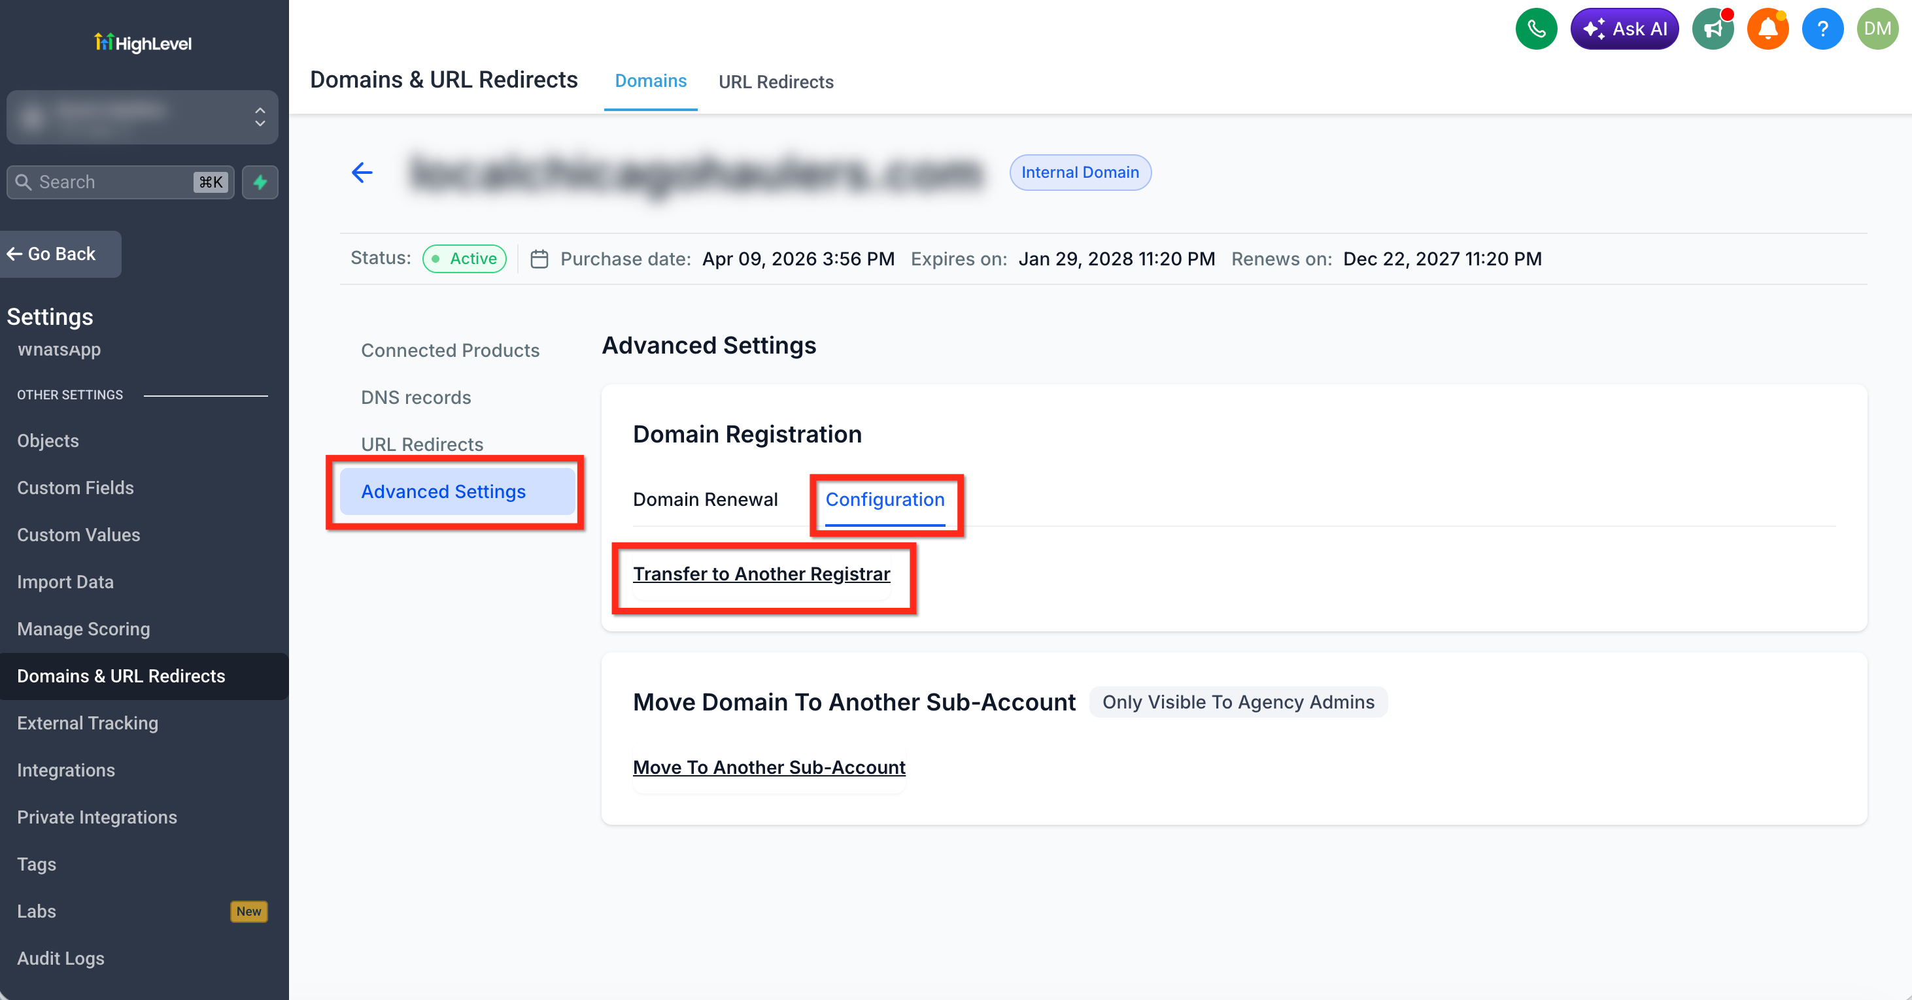Click the Internal Domain badge
The image size is (1912, 1000).
[1080, 172]
